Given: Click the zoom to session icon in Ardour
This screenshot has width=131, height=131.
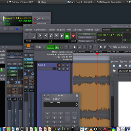Looking at the screenshot, I should (110, 47).
